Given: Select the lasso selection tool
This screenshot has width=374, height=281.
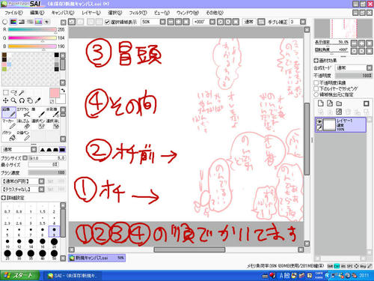Looking at the screenshot, I should pos(13,93).
